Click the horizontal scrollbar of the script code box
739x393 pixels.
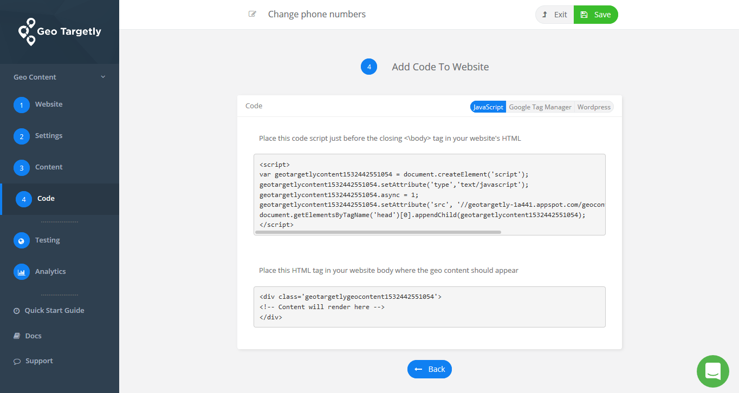378,232
